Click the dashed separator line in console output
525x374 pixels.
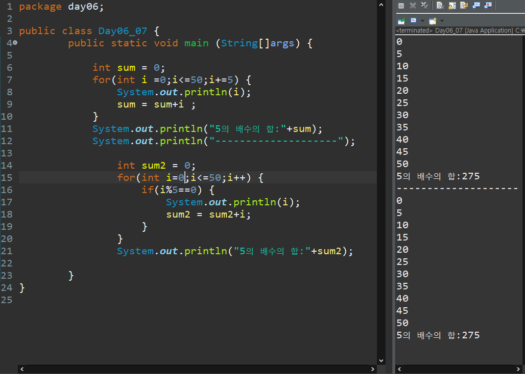458,189
